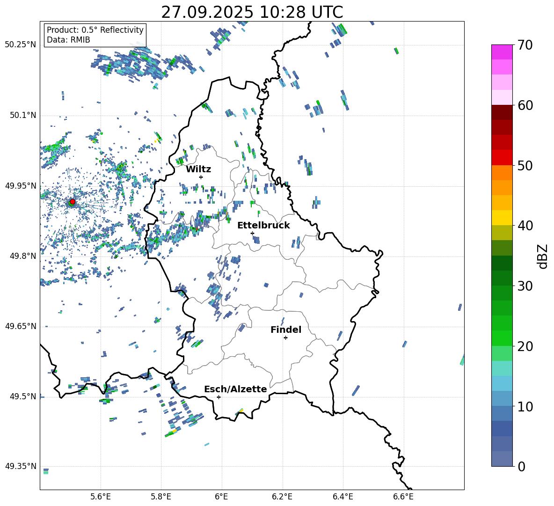Click the Findel station cross marker
Screen dimensions: 554x506
(285, 337)
